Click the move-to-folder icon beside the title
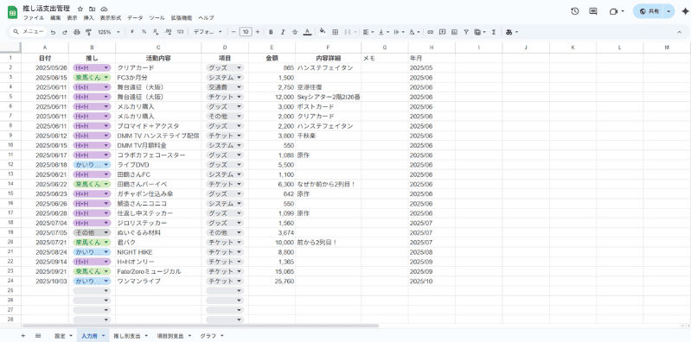 (x=92, y=9)
